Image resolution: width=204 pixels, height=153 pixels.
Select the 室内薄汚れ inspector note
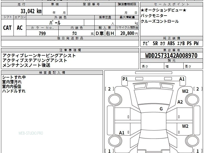(x=12, y=82)
